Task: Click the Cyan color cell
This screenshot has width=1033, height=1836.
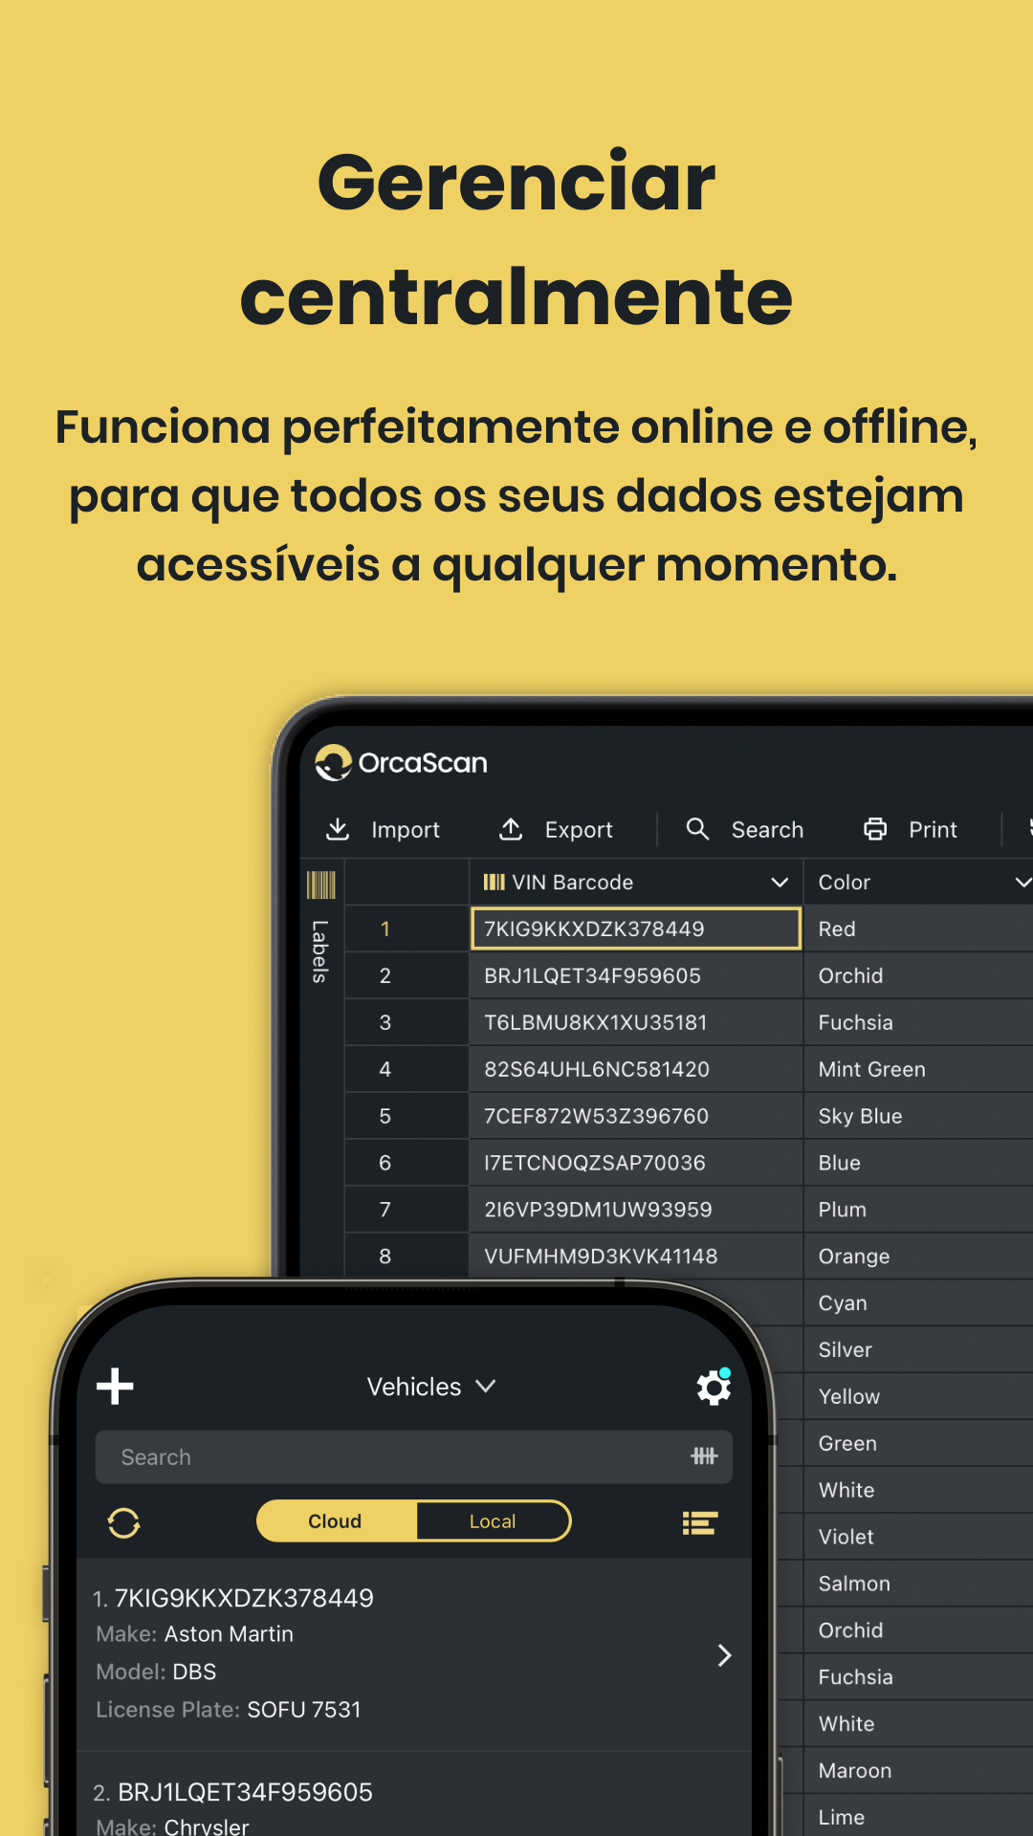Action: [x=918, y=1303]
